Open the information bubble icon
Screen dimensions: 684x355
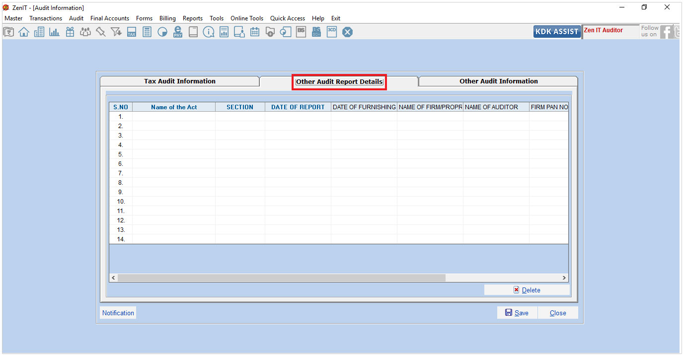coord(209,32)
